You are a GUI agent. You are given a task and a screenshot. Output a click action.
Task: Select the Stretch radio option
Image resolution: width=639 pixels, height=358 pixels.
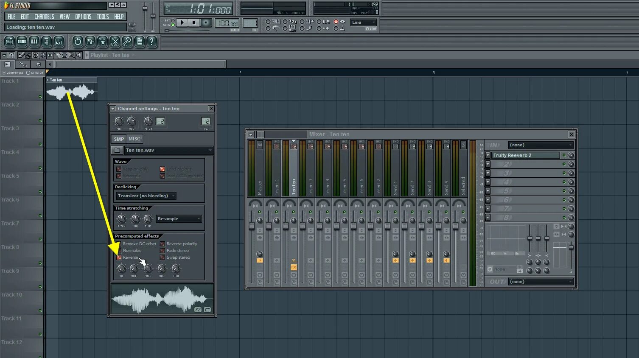[28, 73]
